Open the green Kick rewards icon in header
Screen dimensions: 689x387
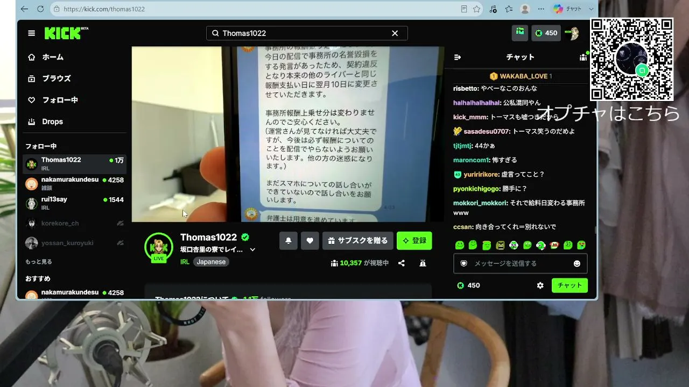[520, 33]
